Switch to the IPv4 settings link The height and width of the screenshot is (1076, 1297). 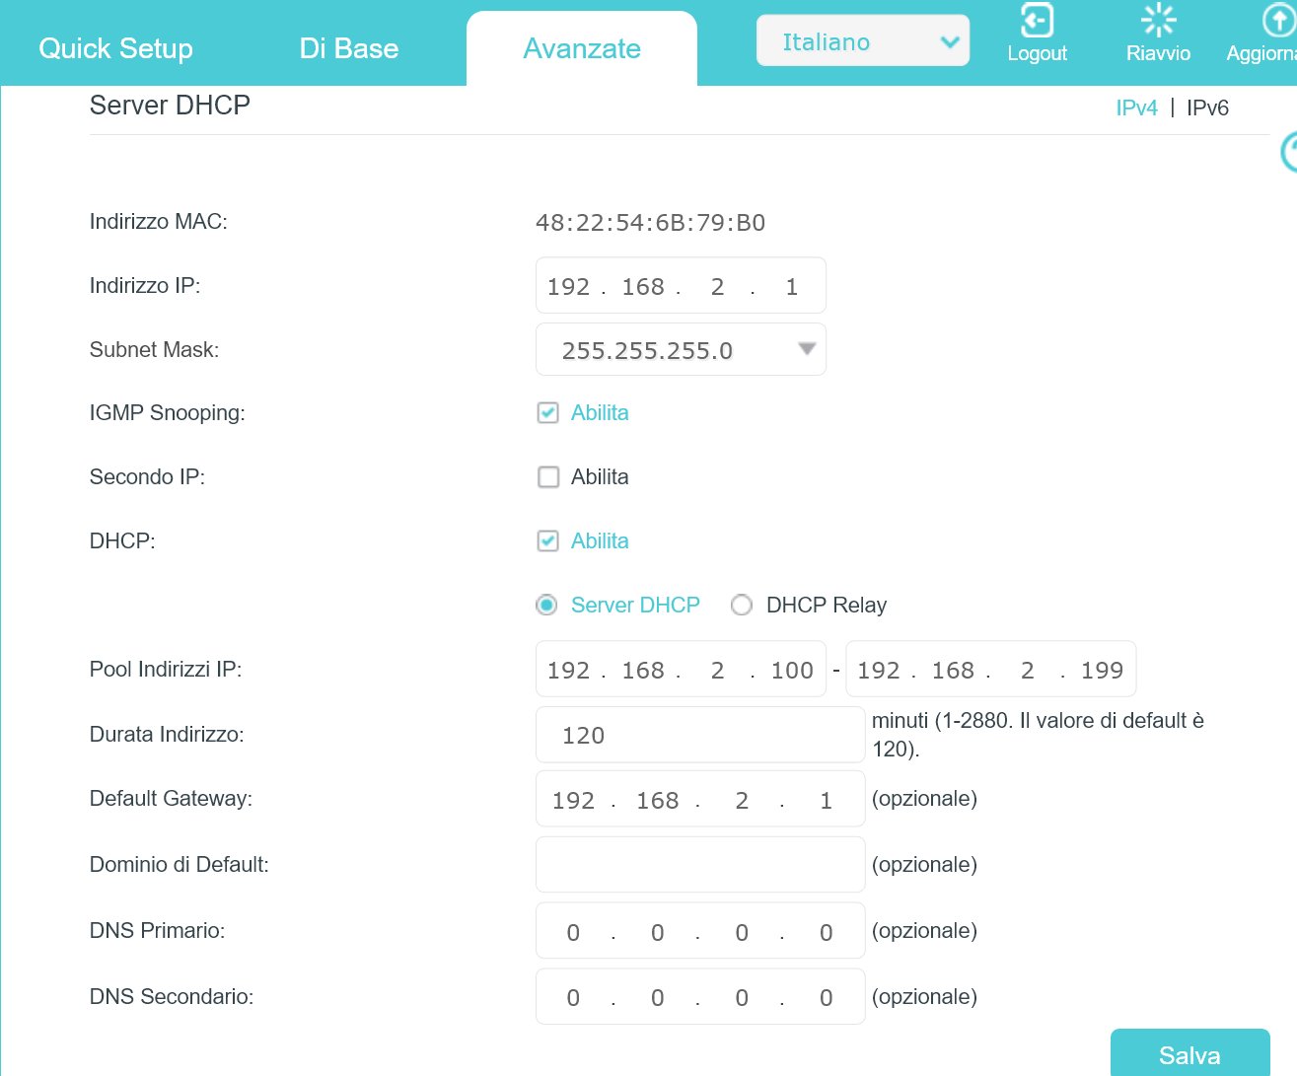pos(1136,108)
